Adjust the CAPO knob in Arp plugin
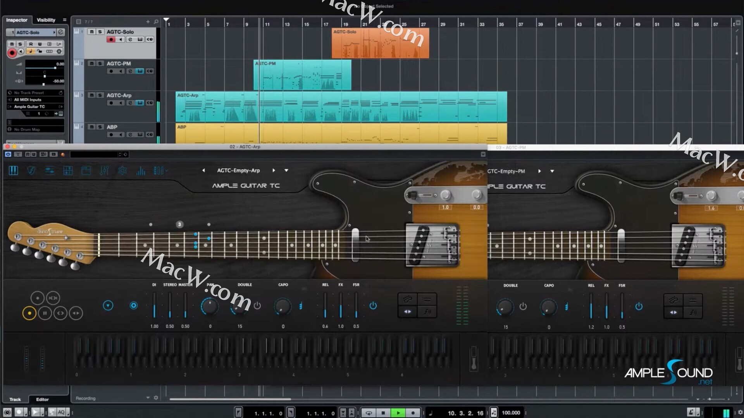744x418 pixels. click(x=283, y=306)
